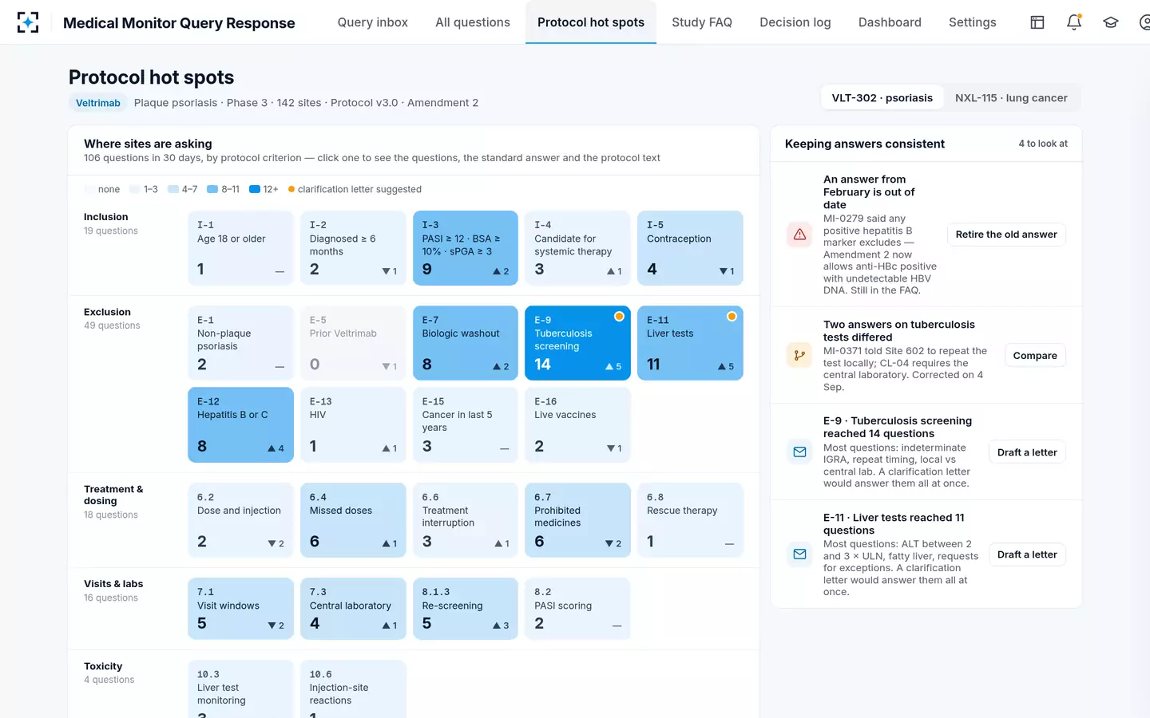Open the I-1 Age 18 or older tile
This screenshot has width=1150, height=718.
click(240, 248)
